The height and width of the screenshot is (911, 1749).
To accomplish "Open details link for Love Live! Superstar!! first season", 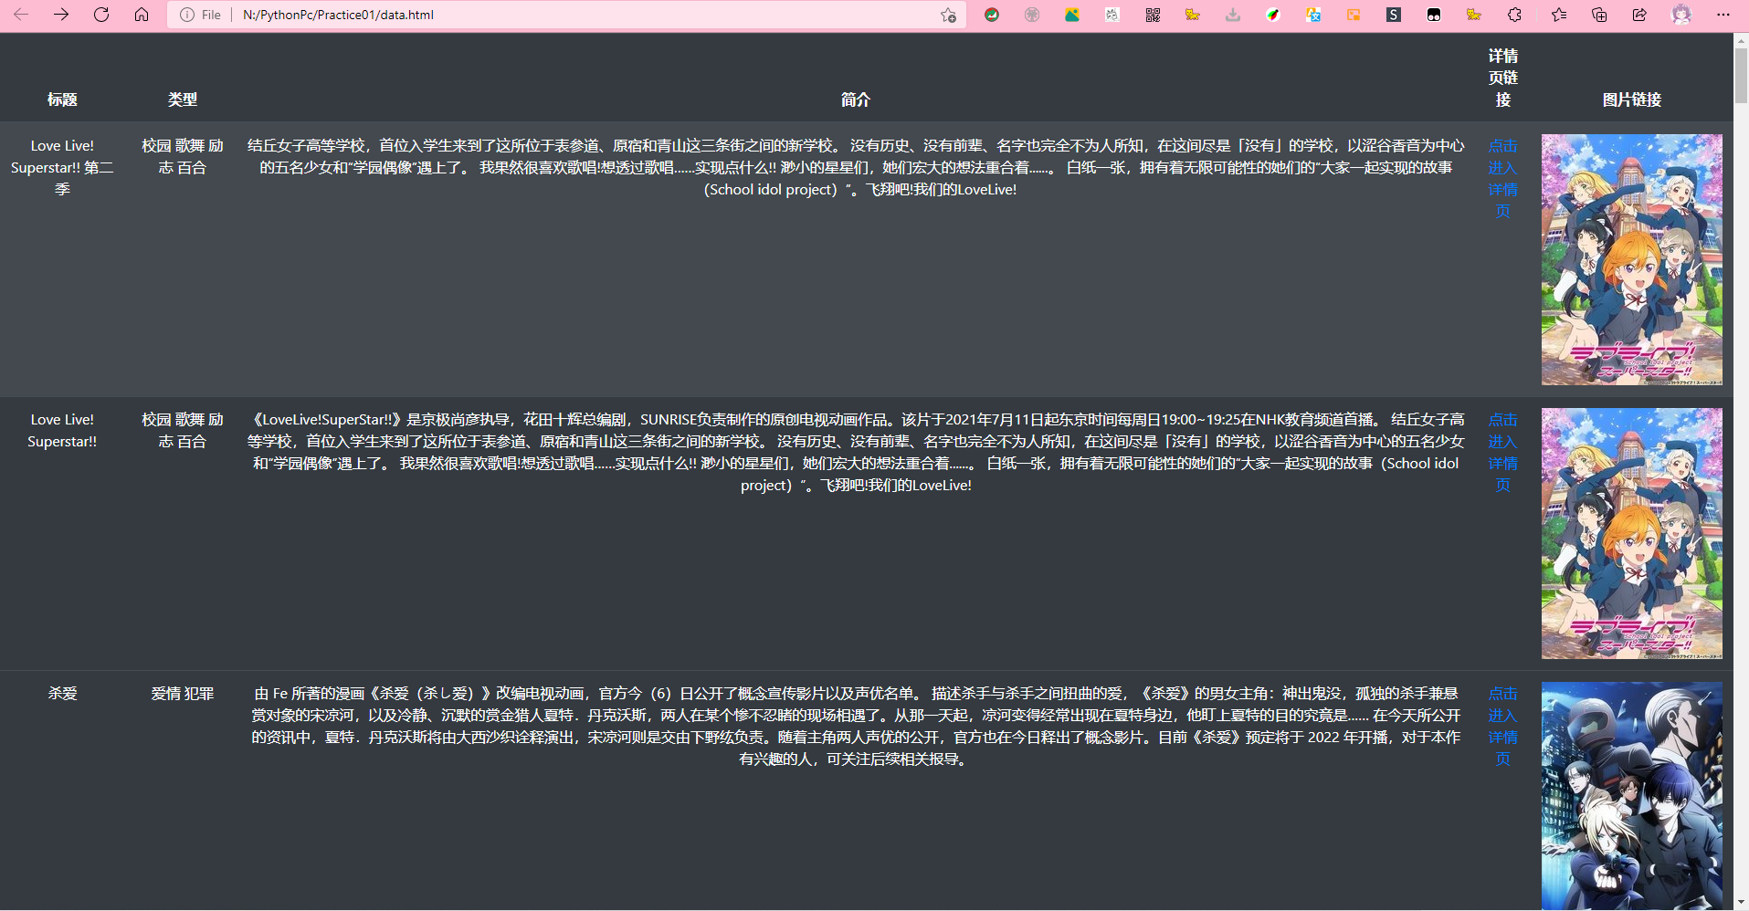I will tap(1502, 453).
